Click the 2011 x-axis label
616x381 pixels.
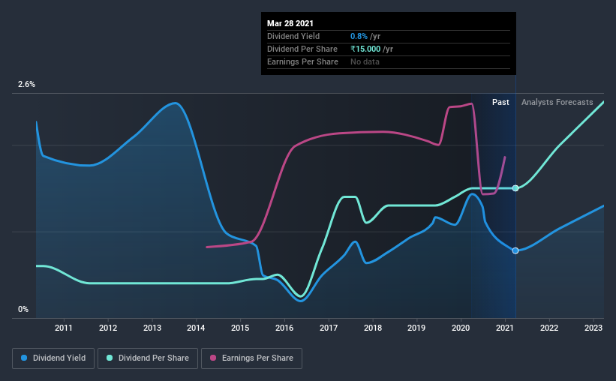64,328
